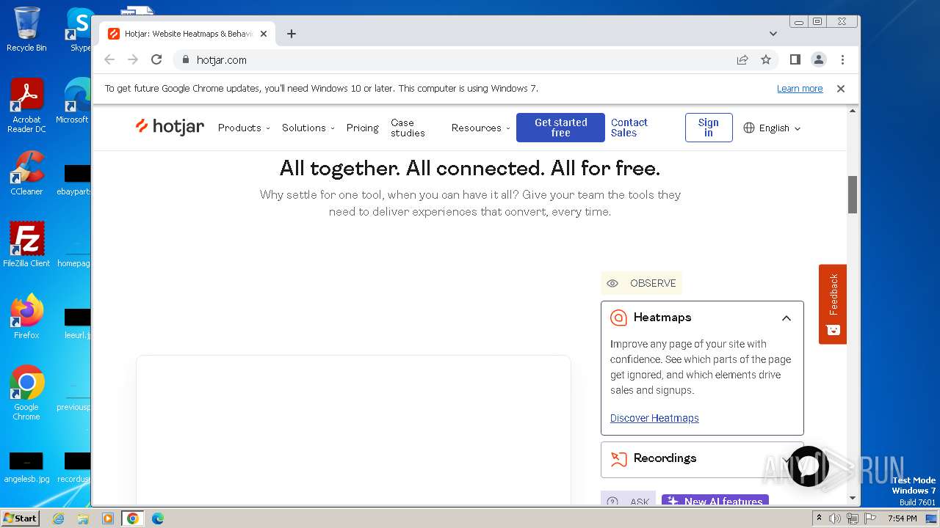View site information lock icon
Image resolution: width=940 pixels, height=528 pixels.
tap(185, 59)
